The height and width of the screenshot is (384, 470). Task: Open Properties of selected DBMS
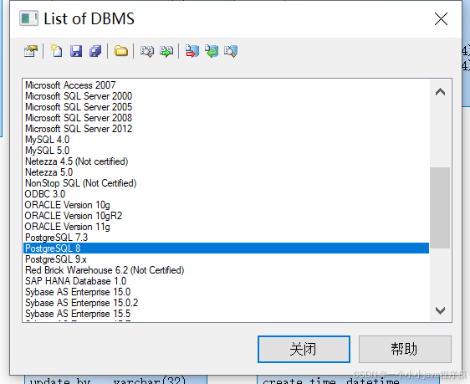[31, 51]
